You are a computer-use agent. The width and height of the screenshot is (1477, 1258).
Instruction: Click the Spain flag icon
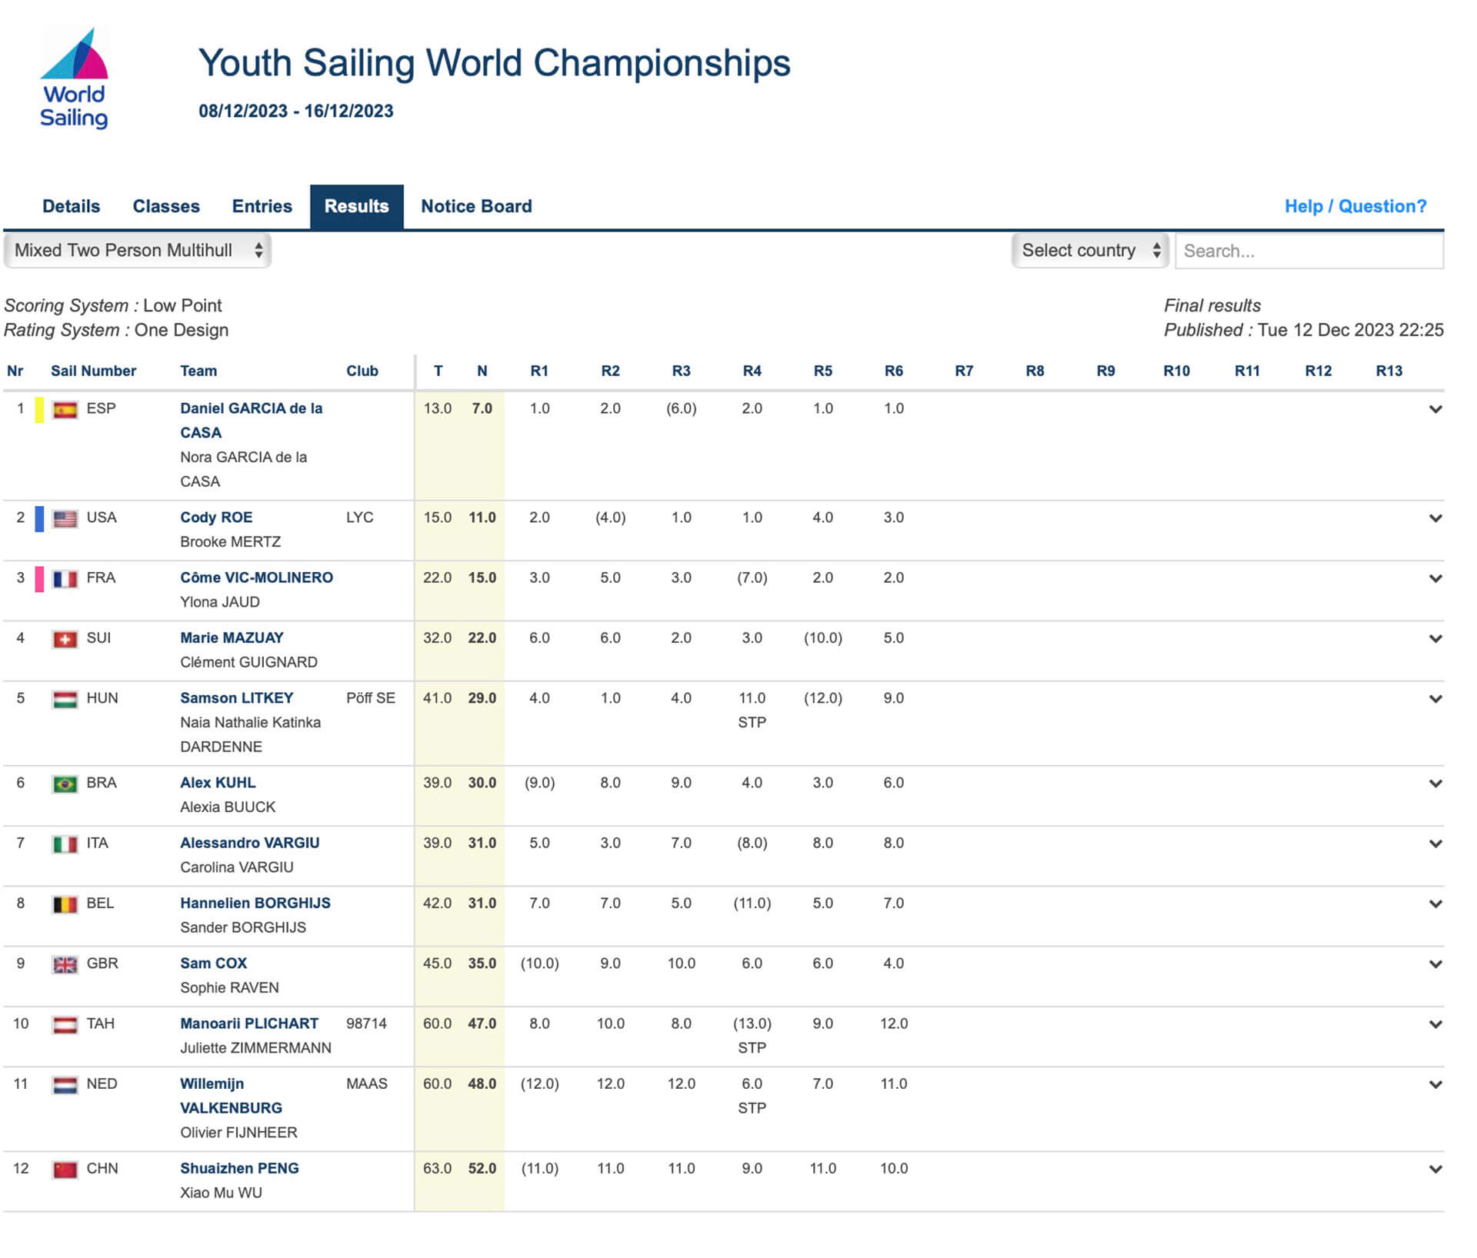pos(65,410)
